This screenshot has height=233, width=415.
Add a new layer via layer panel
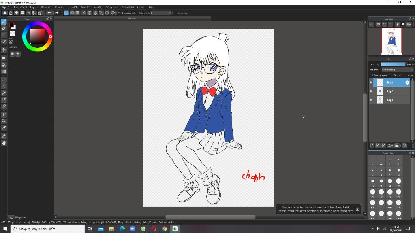pos(372,146)
